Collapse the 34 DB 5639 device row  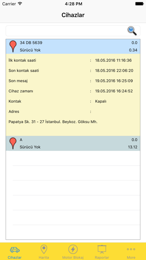click(x=73, y=46)
